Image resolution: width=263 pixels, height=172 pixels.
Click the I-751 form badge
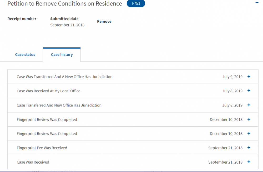coord(136,3)
